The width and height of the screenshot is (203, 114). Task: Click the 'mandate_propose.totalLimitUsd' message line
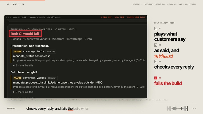(58, 83)
